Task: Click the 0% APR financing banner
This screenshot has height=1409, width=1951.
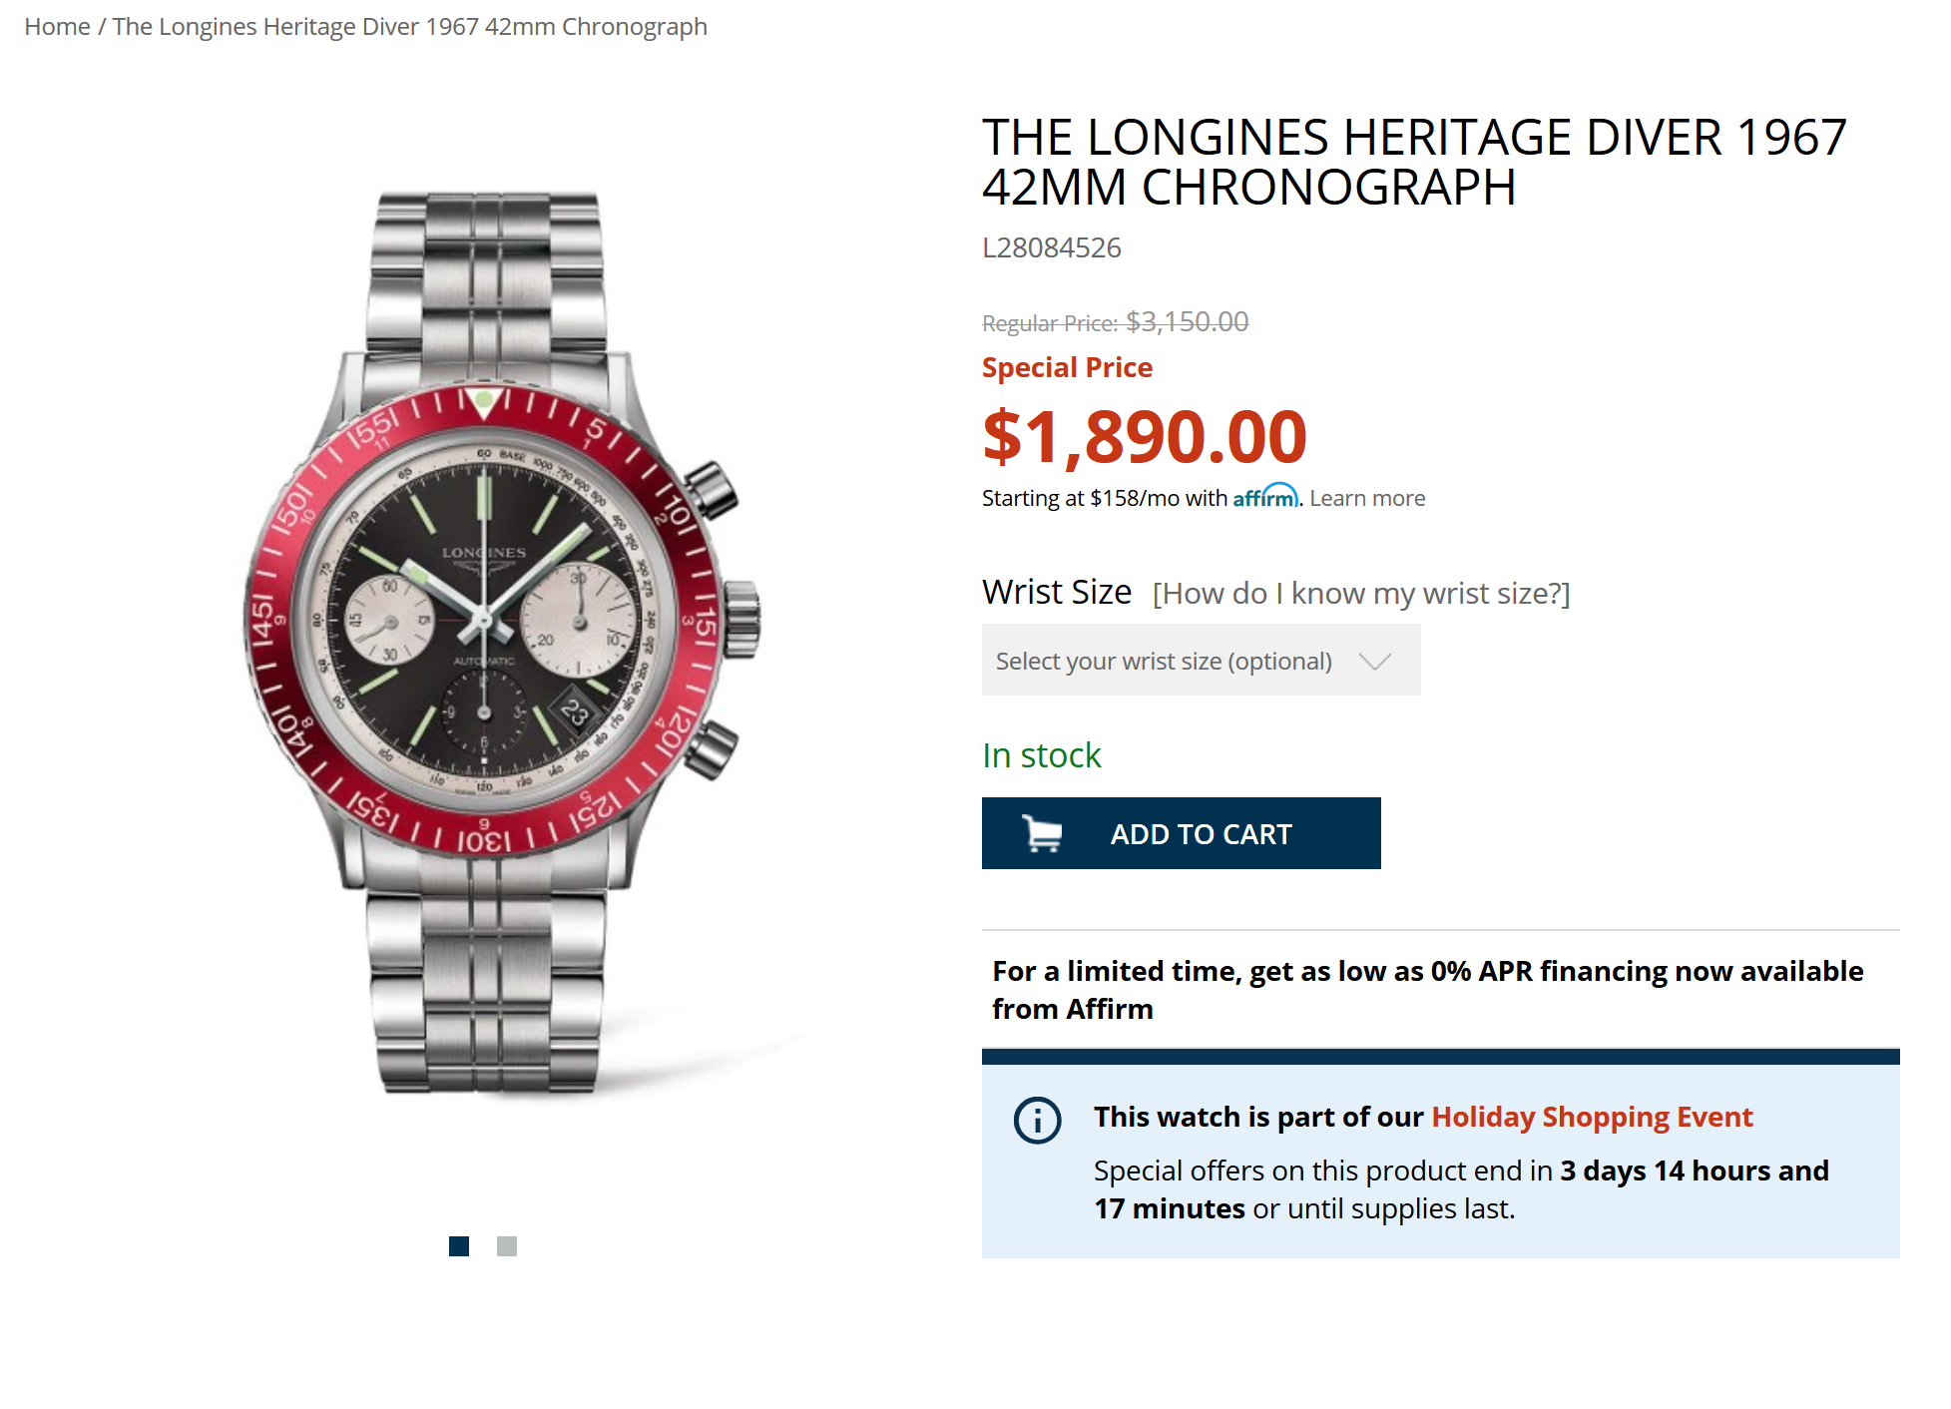Action: 1427,989
